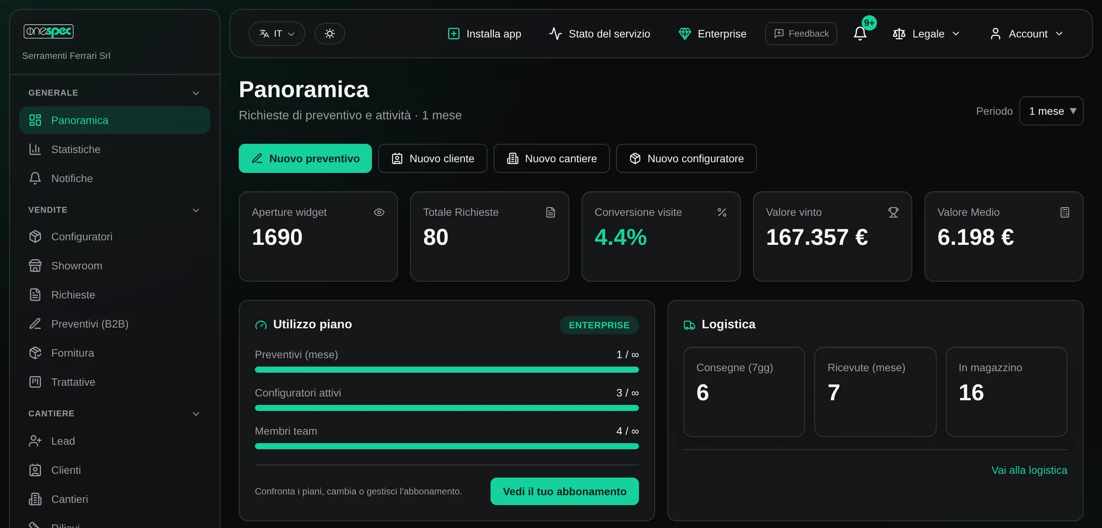Screen dimensions: 1102x528
Task: Toggle the light/dark theme sun button
Action: (x=329, y=34)
